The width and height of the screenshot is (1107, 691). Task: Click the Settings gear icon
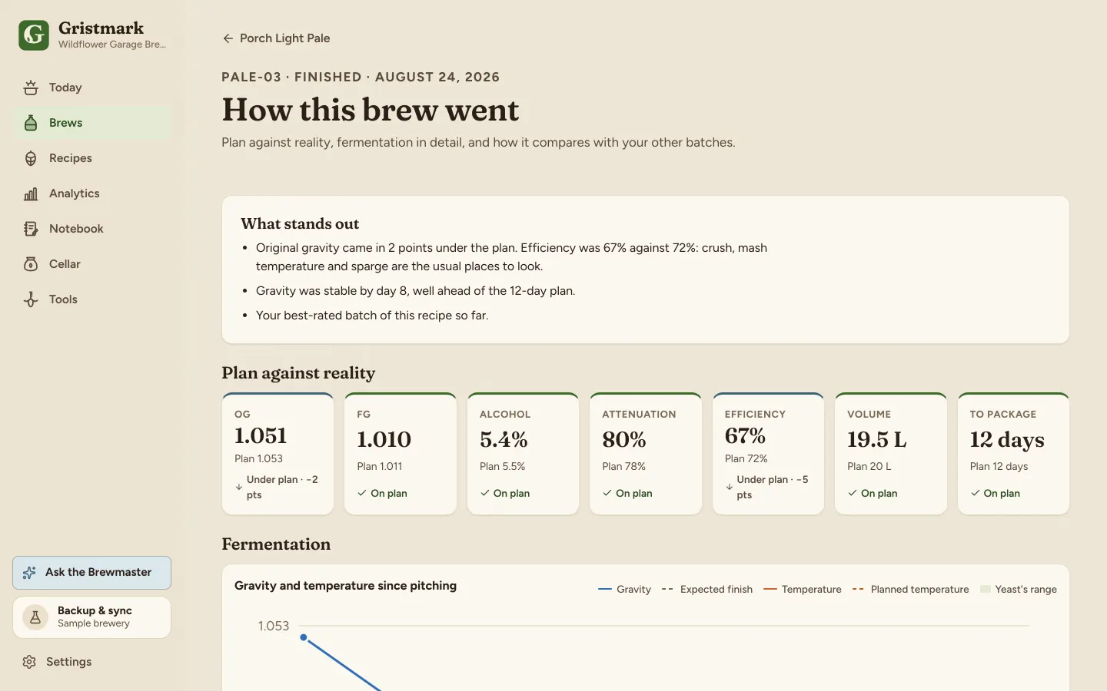29,662
